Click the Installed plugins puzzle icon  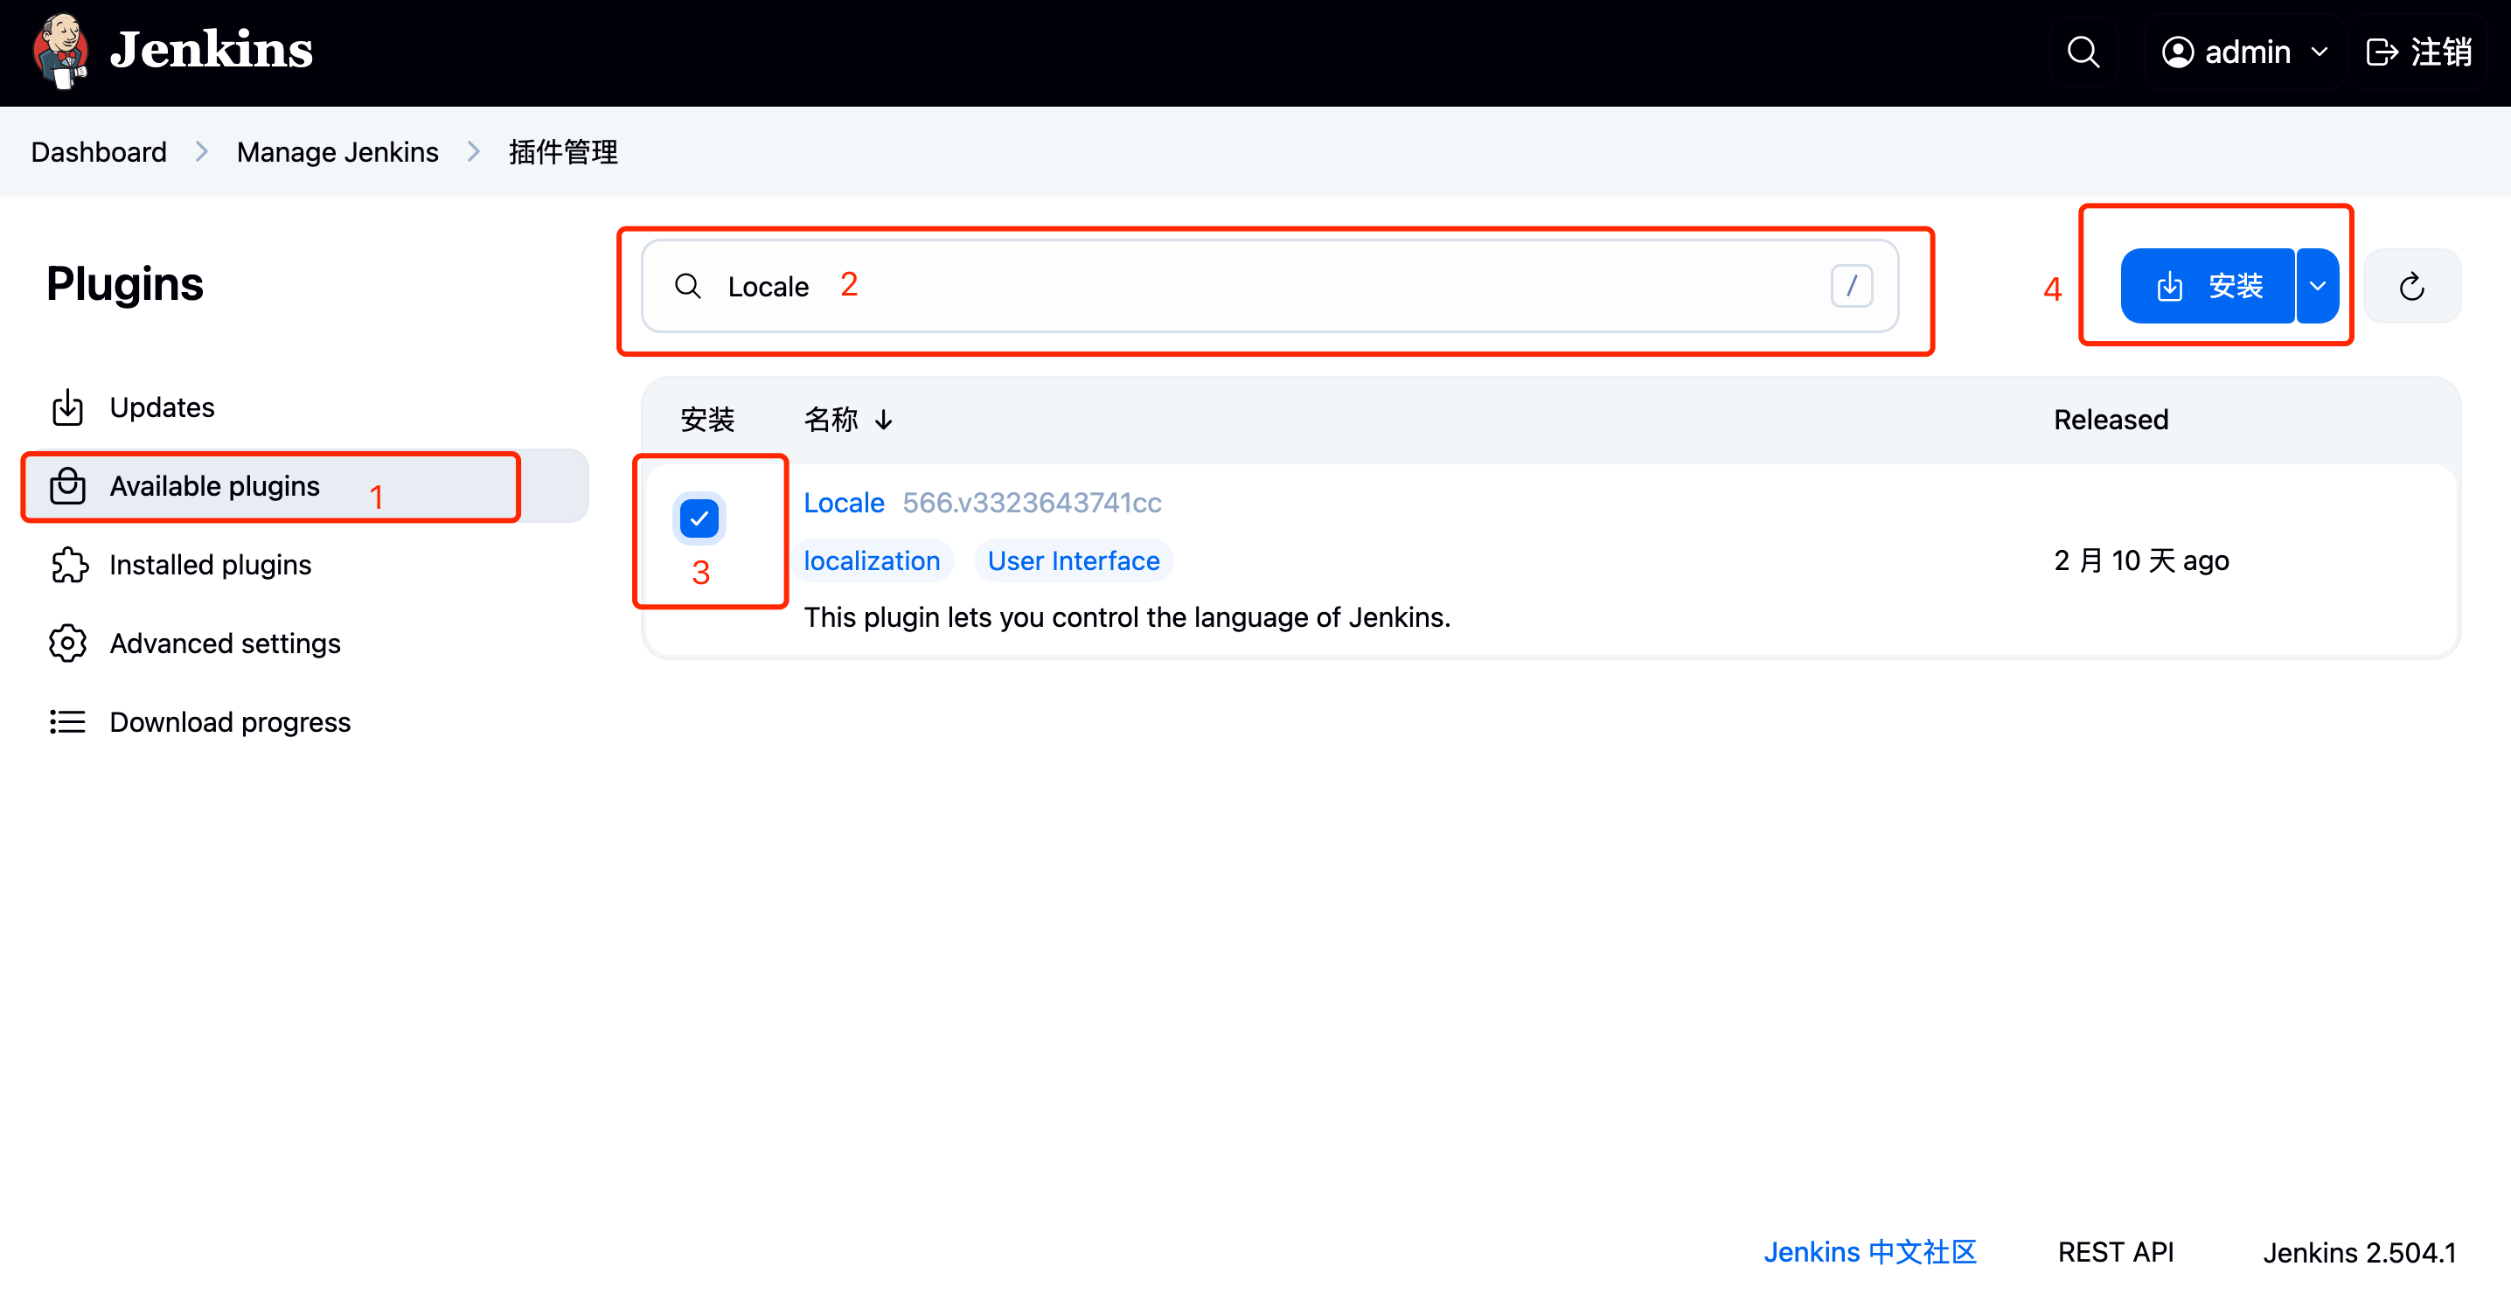coord(68,565)
